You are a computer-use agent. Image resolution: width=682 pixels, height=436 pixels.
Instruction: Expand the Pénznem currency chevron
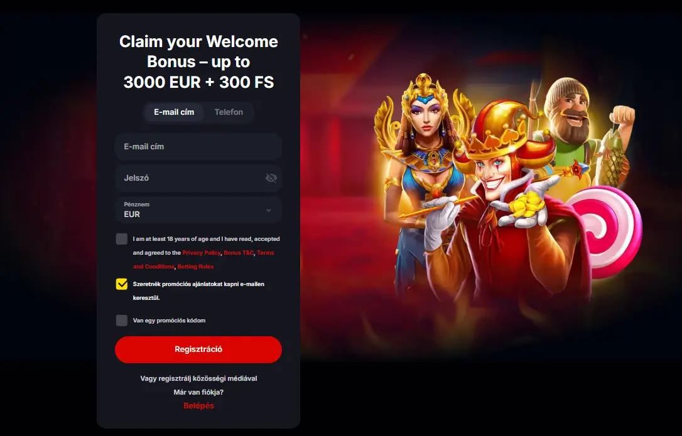click(269, 210)
